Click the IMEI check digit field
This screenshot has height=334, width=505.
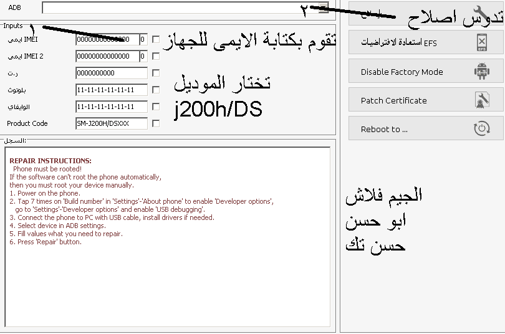pos(143,40)
